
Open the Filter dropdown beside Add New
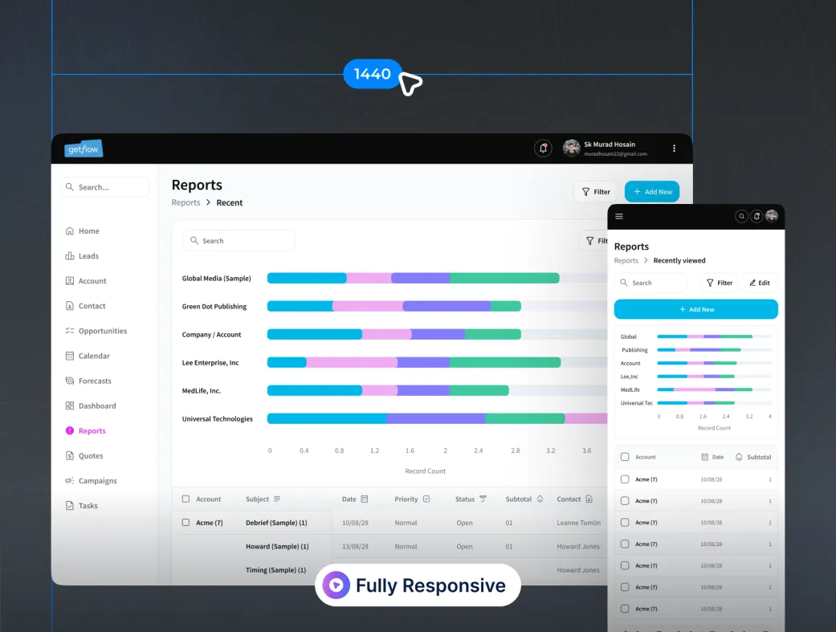pyautogui.click(x=596, y=192)
